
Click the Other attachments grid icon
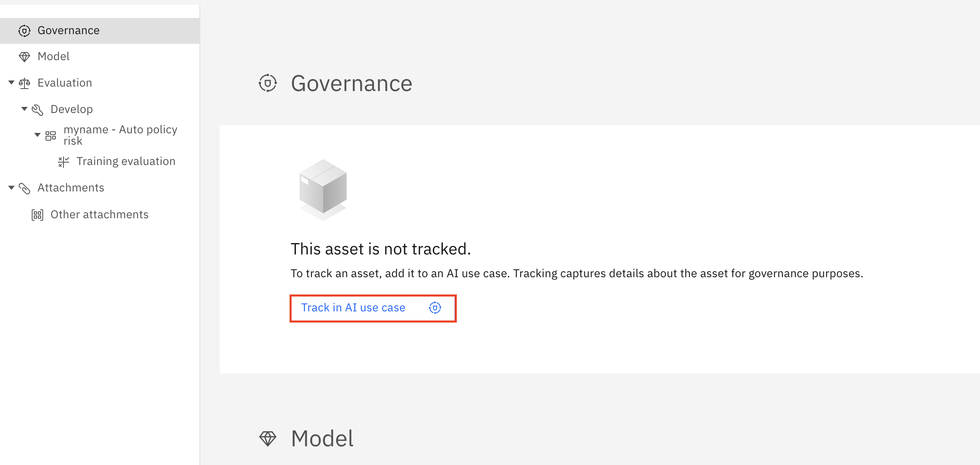click(x=37, y=215)
